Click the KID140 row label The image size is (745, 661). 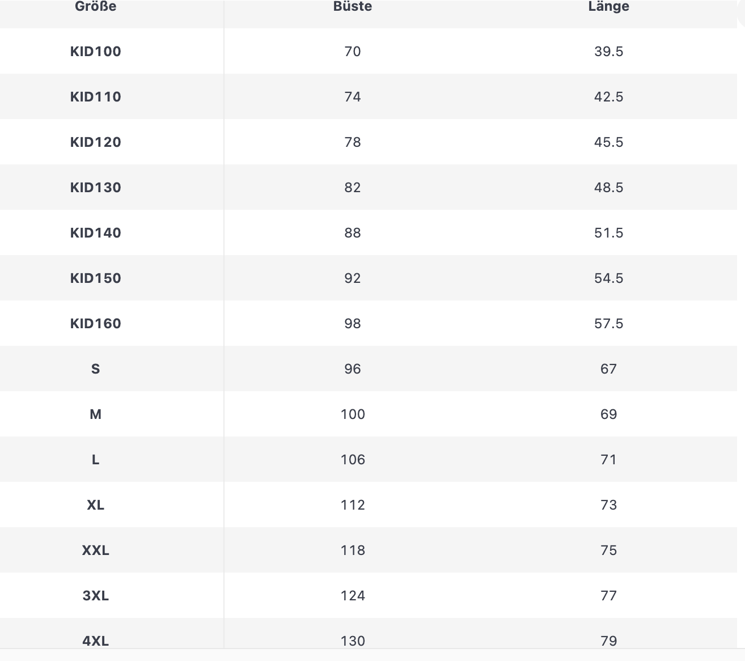(95, 233)
